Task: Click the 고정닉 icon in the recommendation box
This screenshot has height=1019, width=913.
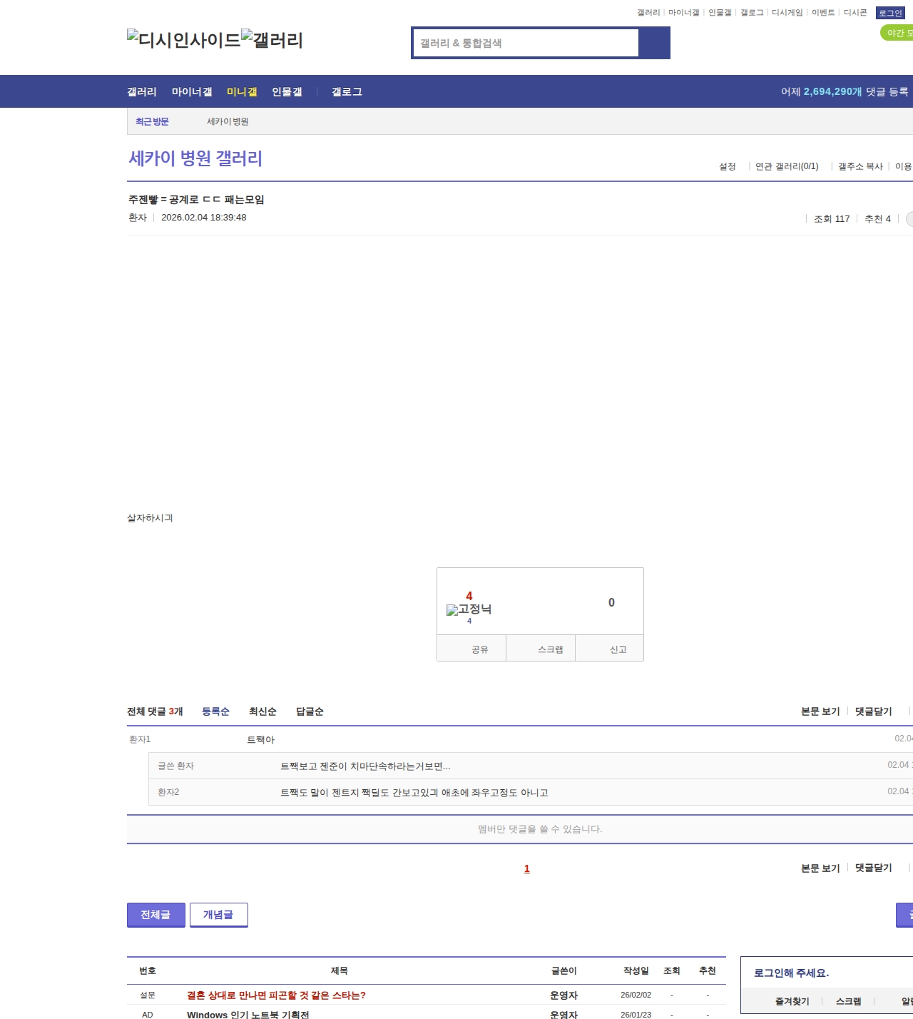Action: pos(469,609)
